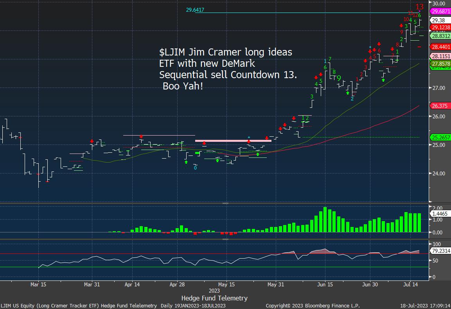Viewport: 451px width, 309px height.
Task: Click the red 28.4401 price label
Action: 440,47
